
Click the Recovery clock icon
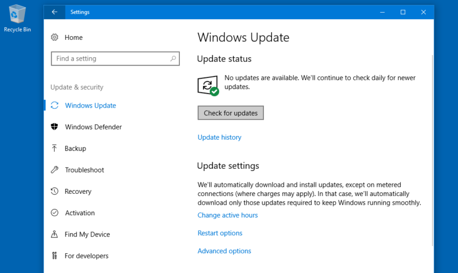coord(55,191)
